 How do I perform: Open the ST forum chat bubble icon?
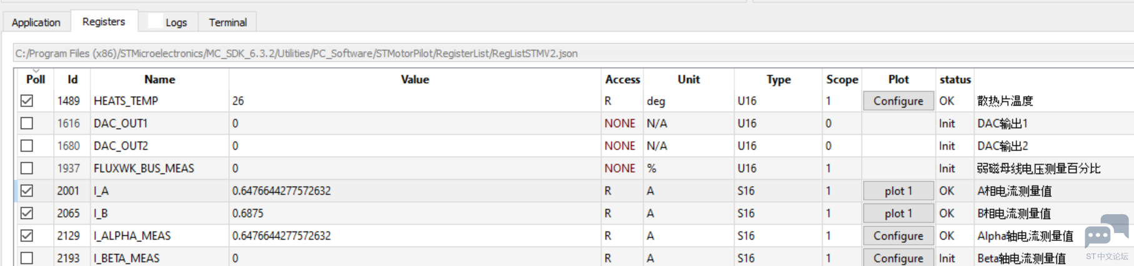pyautogui.click(x=1107, y=232)
